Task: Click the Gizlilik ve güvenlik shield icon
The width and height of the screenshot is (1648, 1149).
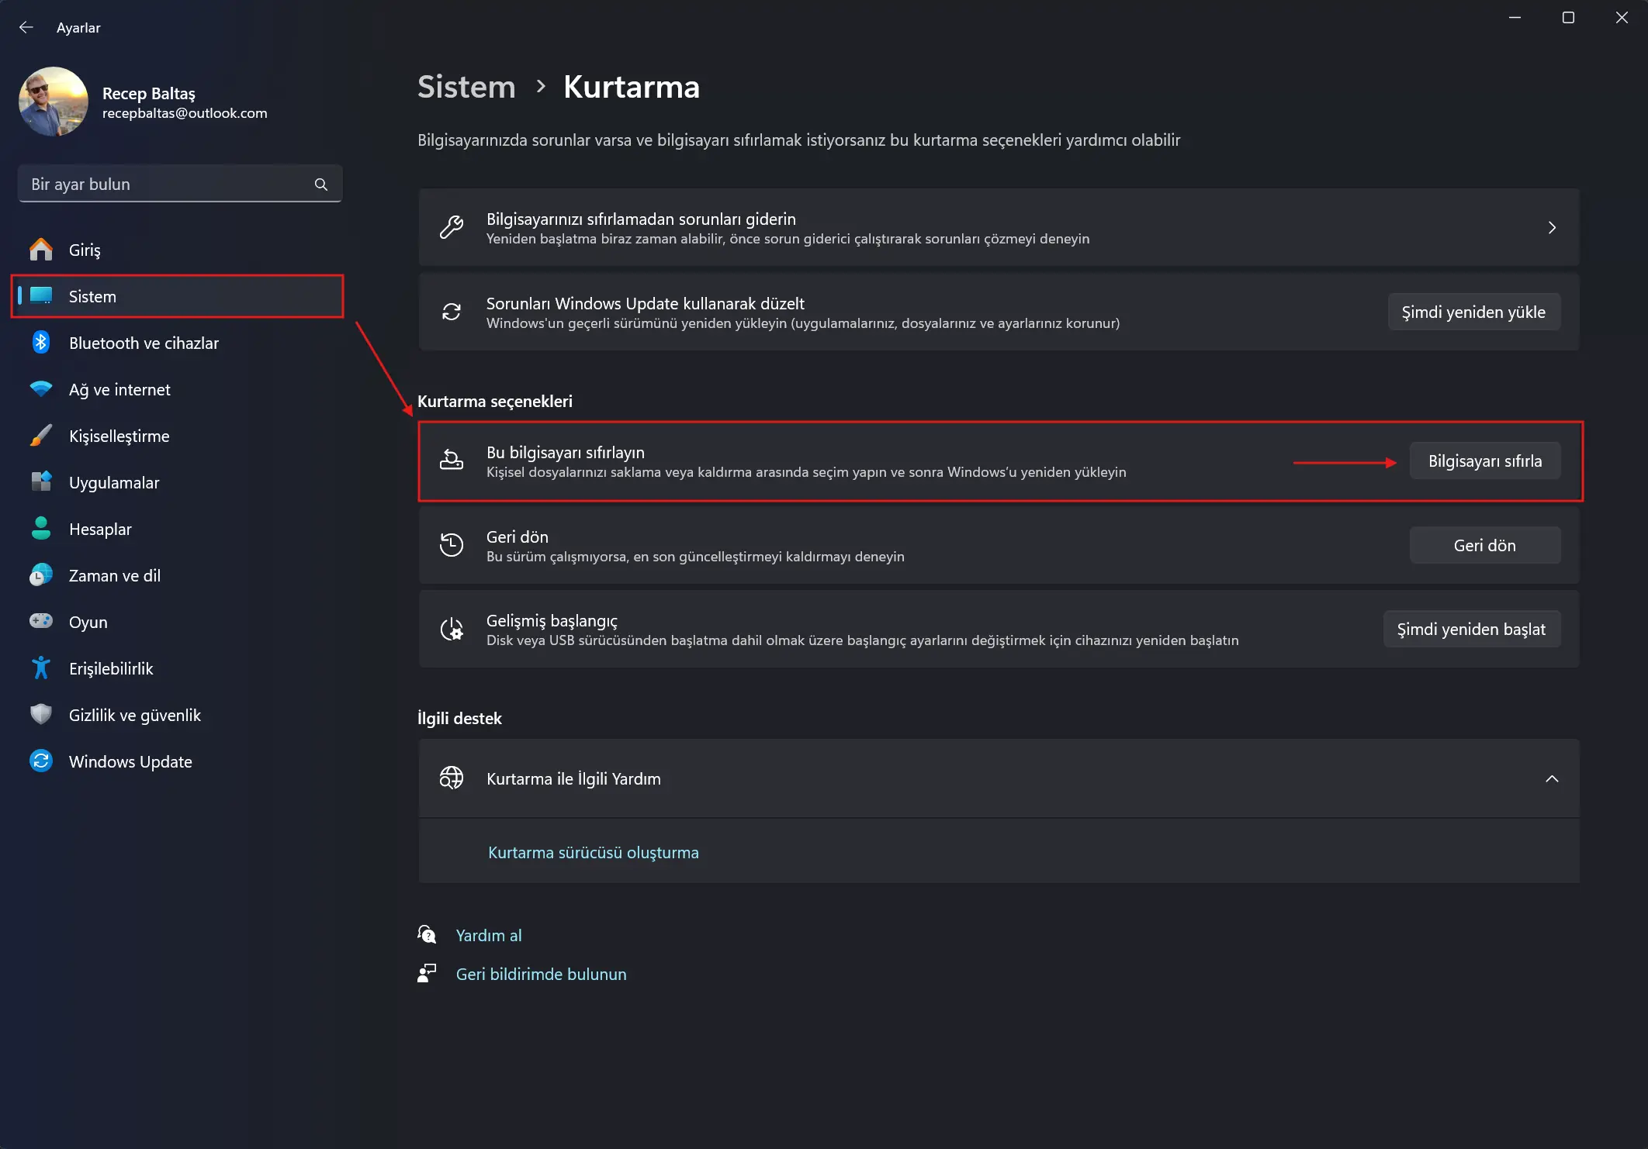Action: click(x=41, y=715)
